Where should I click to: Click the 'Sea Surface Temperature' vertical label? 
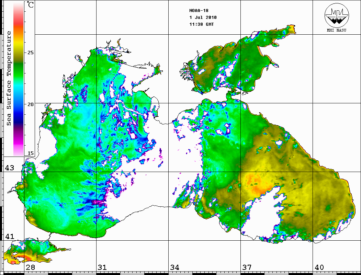9,79
